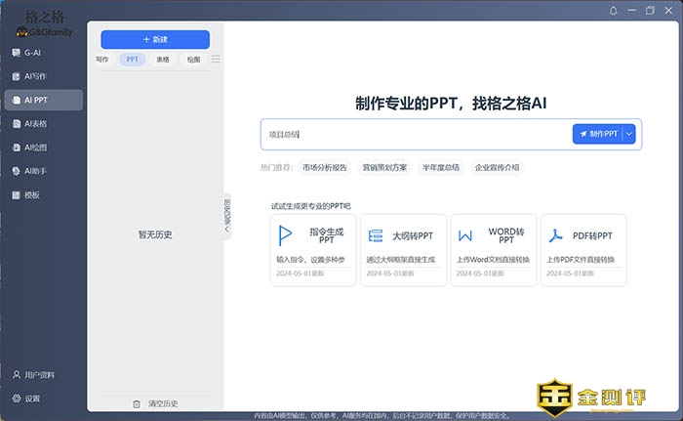683x421 pixels.
Task: Open the AI写作 writing module
Action: point(35,76)
